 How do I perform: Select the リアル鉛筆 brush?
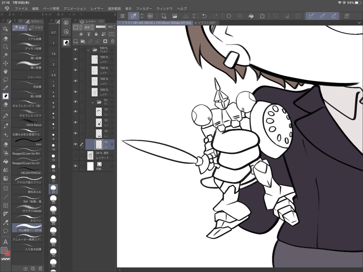click(27, 37)
